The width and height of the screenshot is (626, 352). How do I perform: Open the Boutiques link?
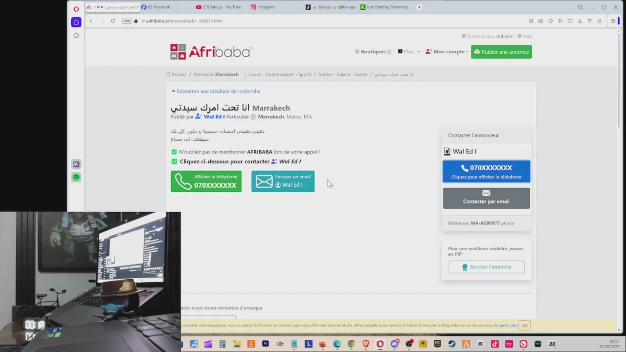(373, 52)
